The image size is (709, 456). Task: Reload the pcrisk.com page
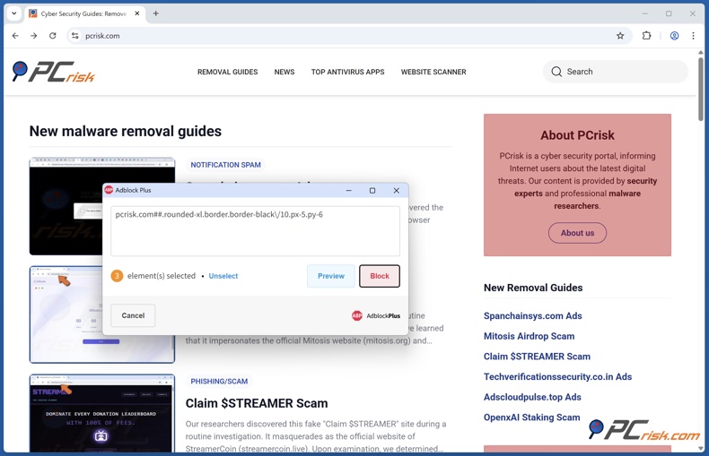point(53,36)
